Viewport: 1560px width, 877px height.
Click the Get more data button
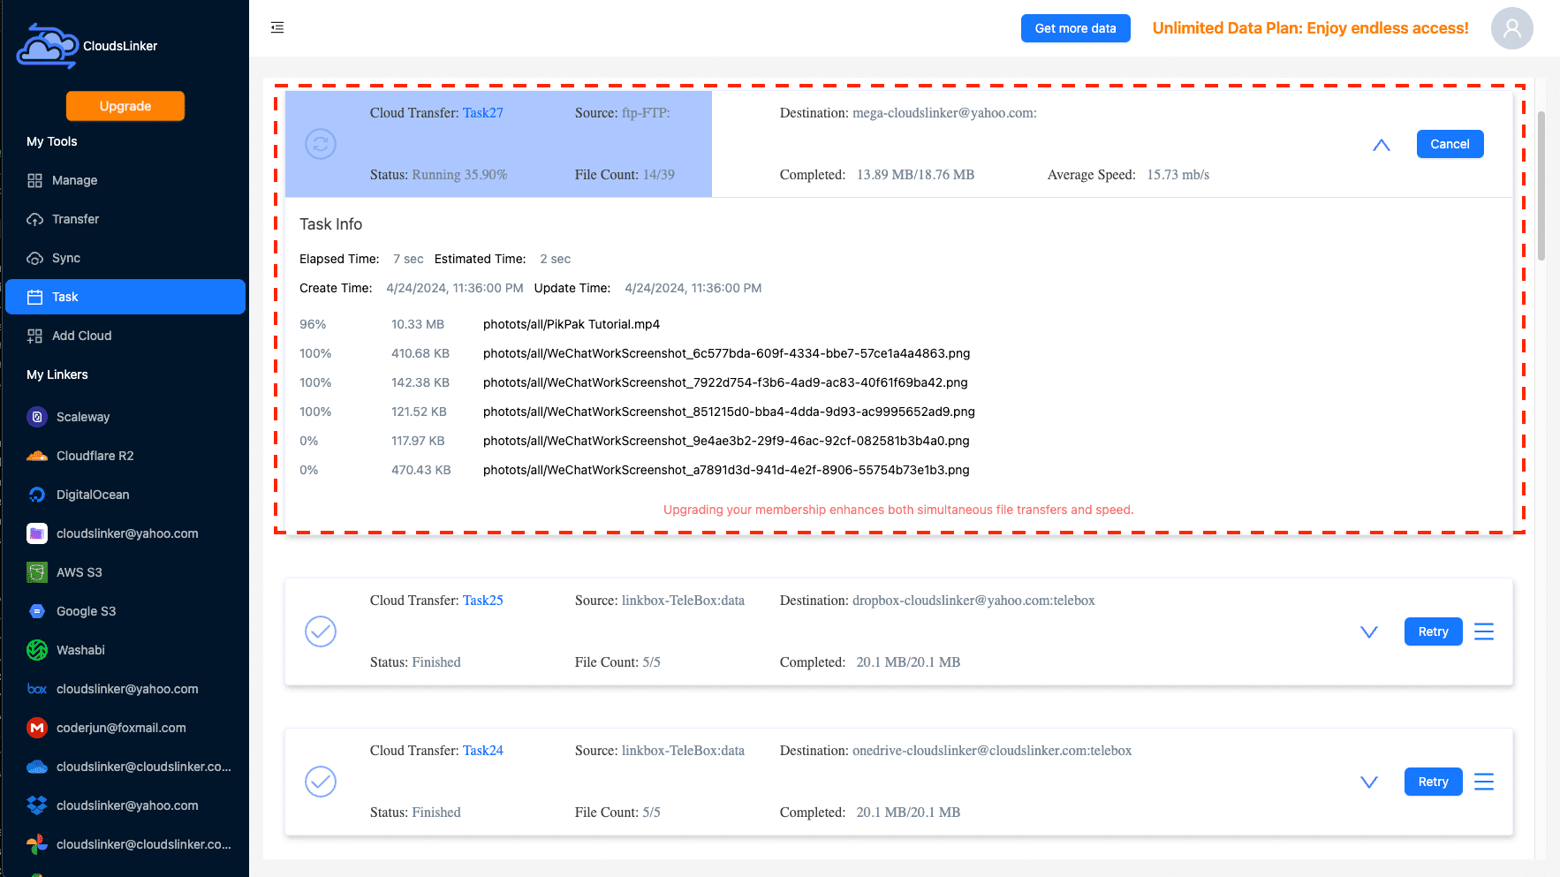1075,28
